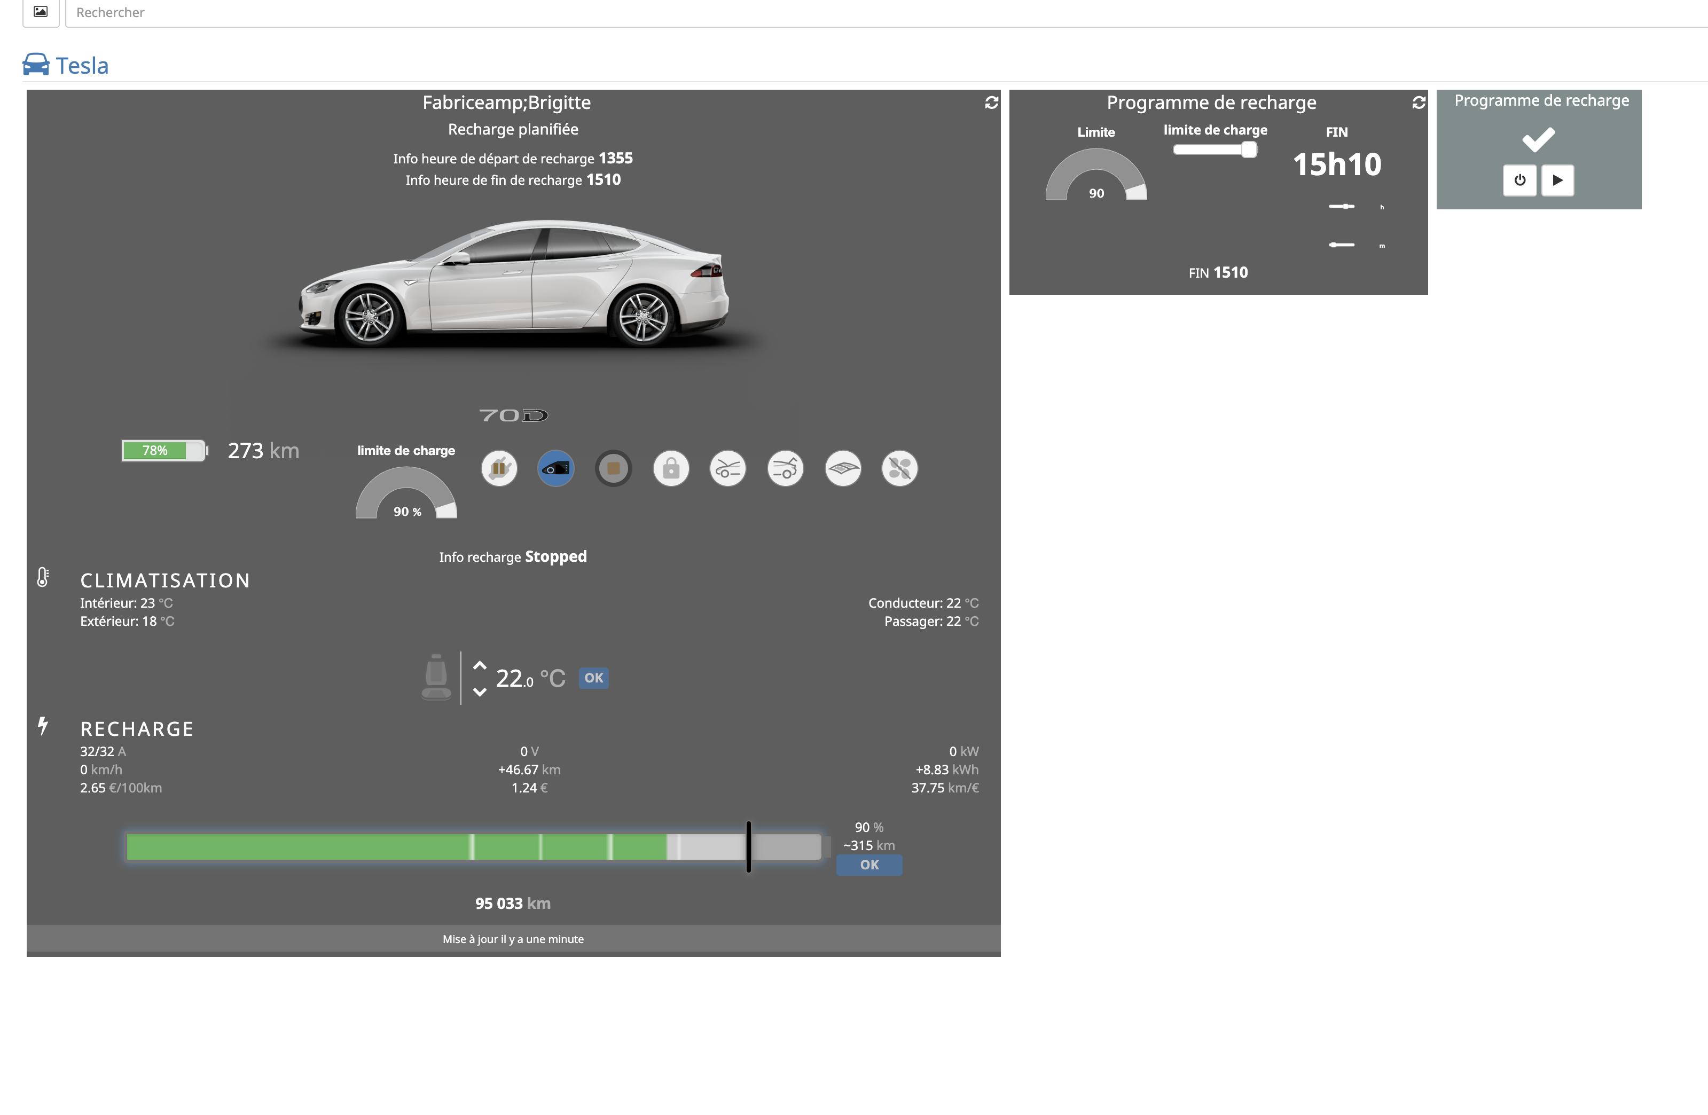Click the 'Passager: 22 °C' reading
Viewport: 1708px width, 1115px height.
931,622
